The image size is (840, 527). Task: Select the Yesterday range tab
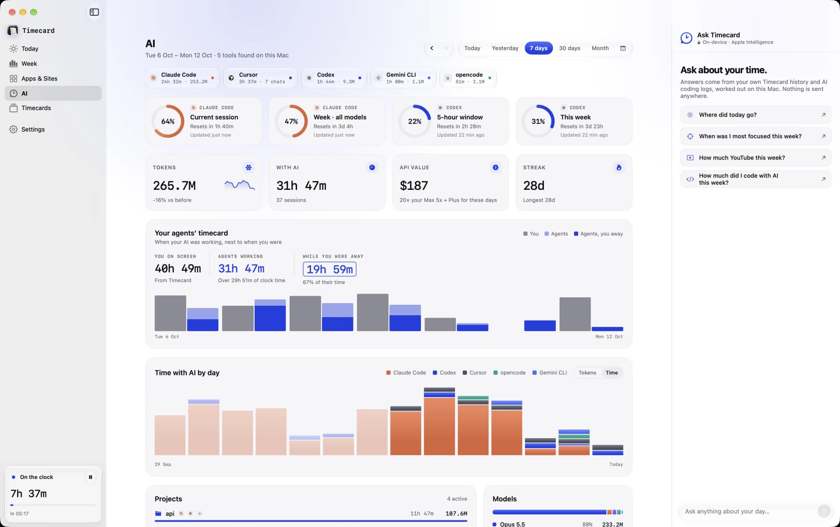coord(505,48)
